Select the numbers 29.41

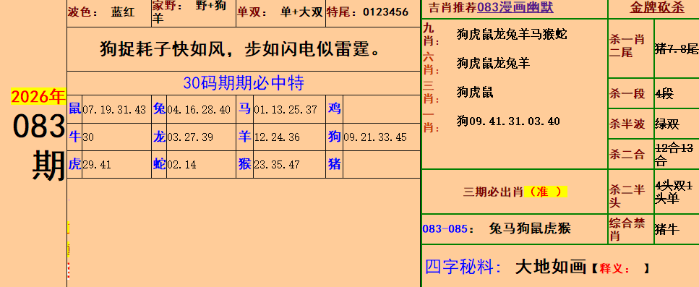pyautogui.click(x=97, y=166)
